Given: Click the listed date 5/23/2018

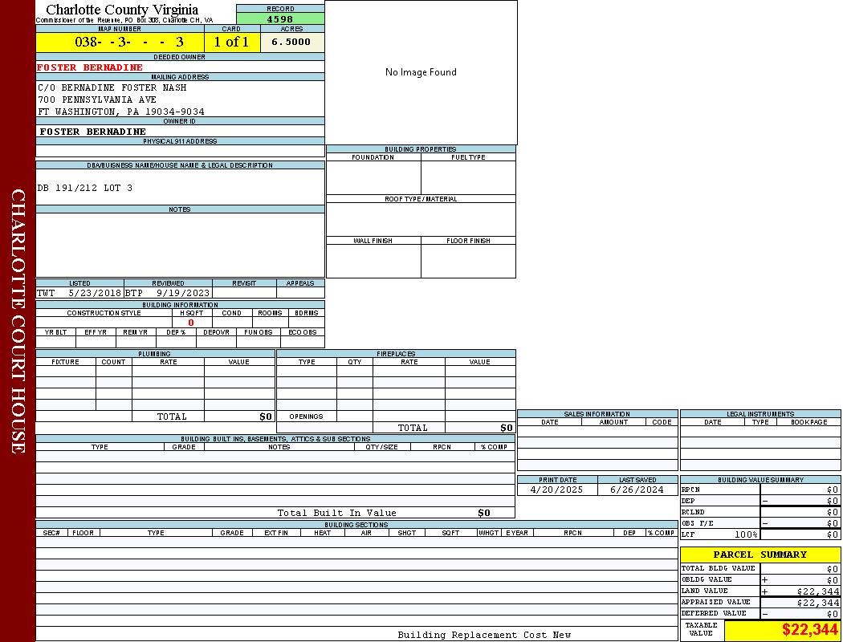Looking at the screenshot, I should pyautogui.click(x=95, y=293).
